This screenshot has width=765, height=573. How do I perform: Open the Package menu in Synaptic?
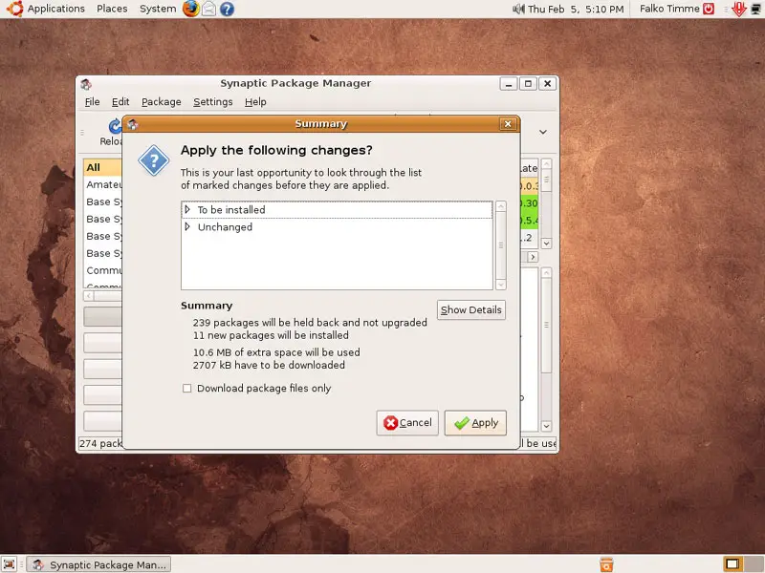[x=162, y=102]
